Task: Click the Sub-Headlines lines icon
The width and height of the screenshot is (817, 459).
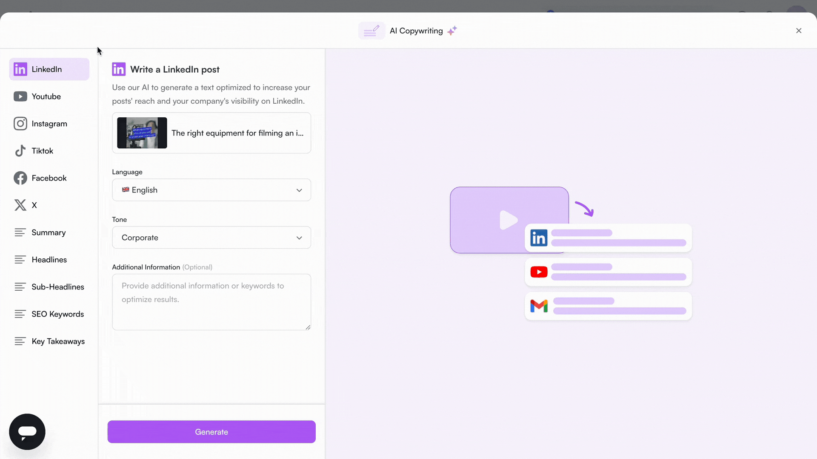Action: pos(20,287)
